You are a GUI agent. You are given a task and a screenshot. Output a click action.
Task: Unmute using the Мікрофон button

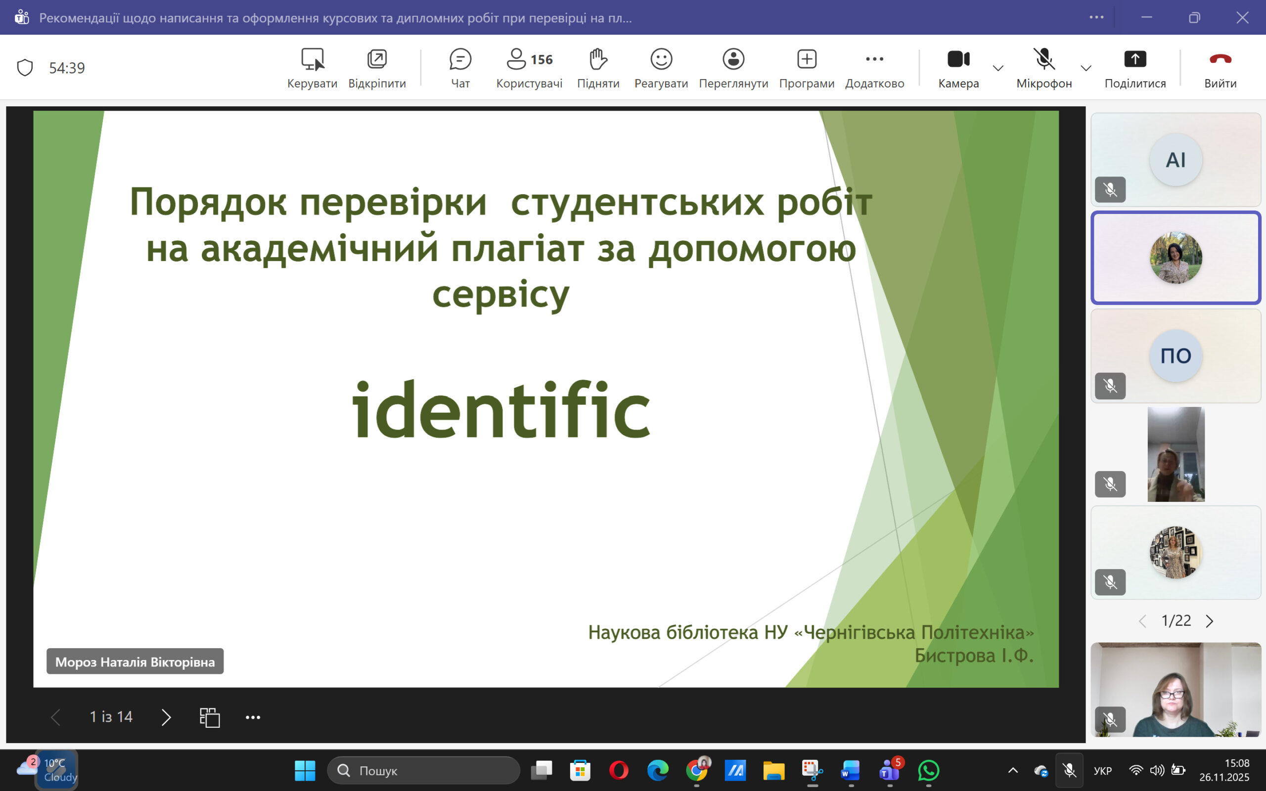1043,68
